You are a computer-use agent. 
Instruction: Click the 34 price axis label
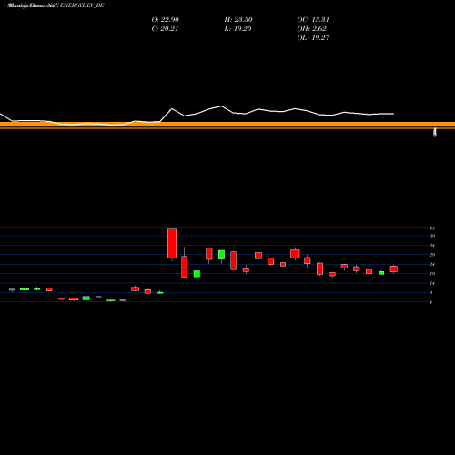click(x=432, y=245)
